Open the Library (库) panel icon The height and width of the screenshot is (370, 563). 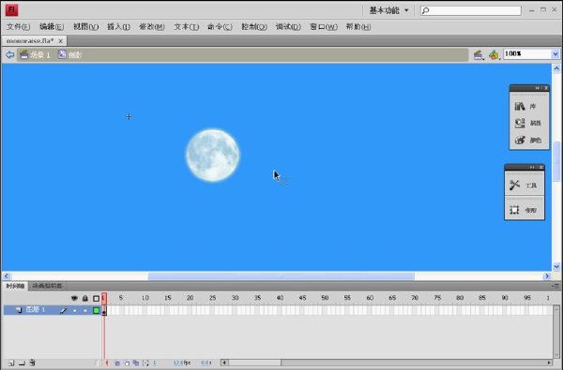pos(520,106)
